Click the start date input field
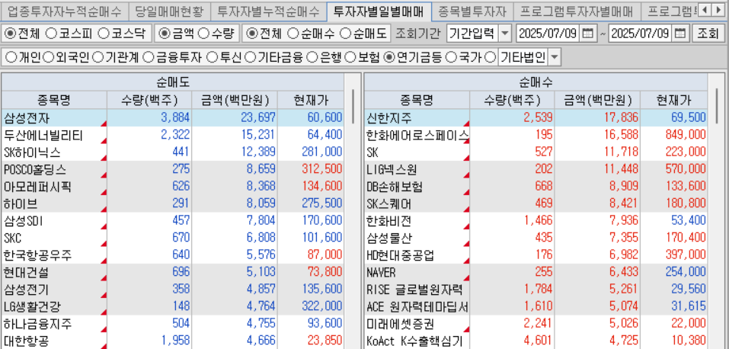 [x=548, y=34]
